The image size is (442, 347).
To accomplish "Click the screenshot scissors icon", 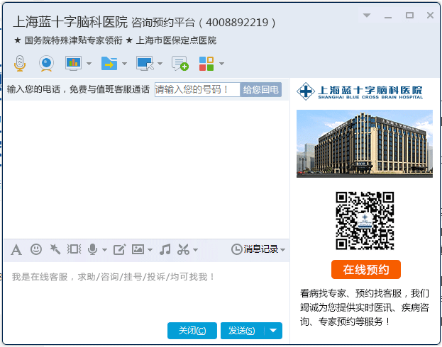I will click(x=183, y=249).
